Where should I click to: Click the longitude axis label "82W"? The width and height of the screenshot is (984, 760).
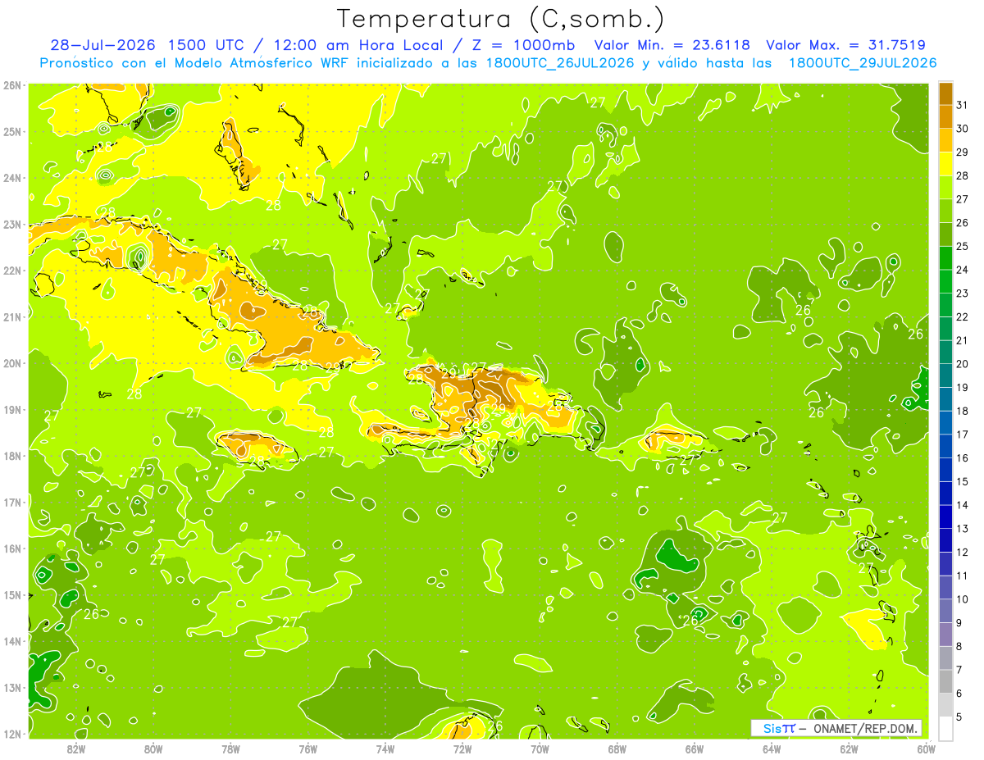[x=76, y=749]
